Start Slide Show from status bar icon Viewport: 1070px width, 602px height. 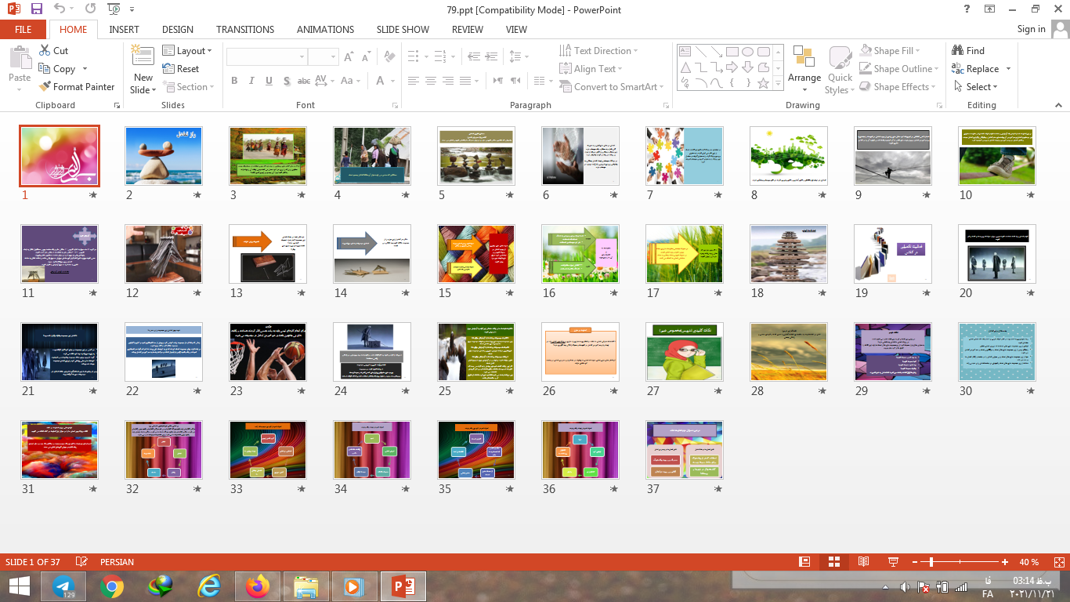(x=893, y=562)
